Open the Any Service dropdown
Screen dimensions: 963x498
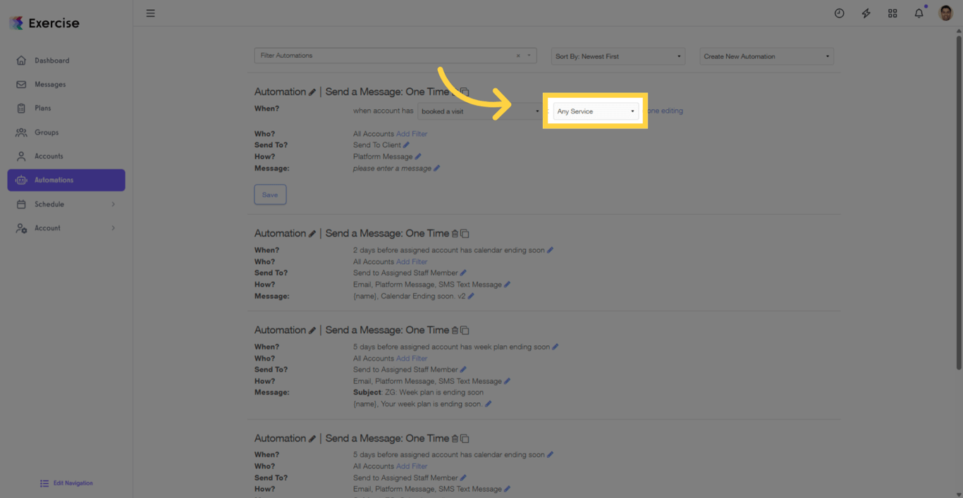(x=596, y=111)
